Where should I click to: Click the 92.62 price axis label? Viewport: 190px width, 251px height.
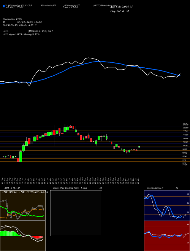pos(185,153)
